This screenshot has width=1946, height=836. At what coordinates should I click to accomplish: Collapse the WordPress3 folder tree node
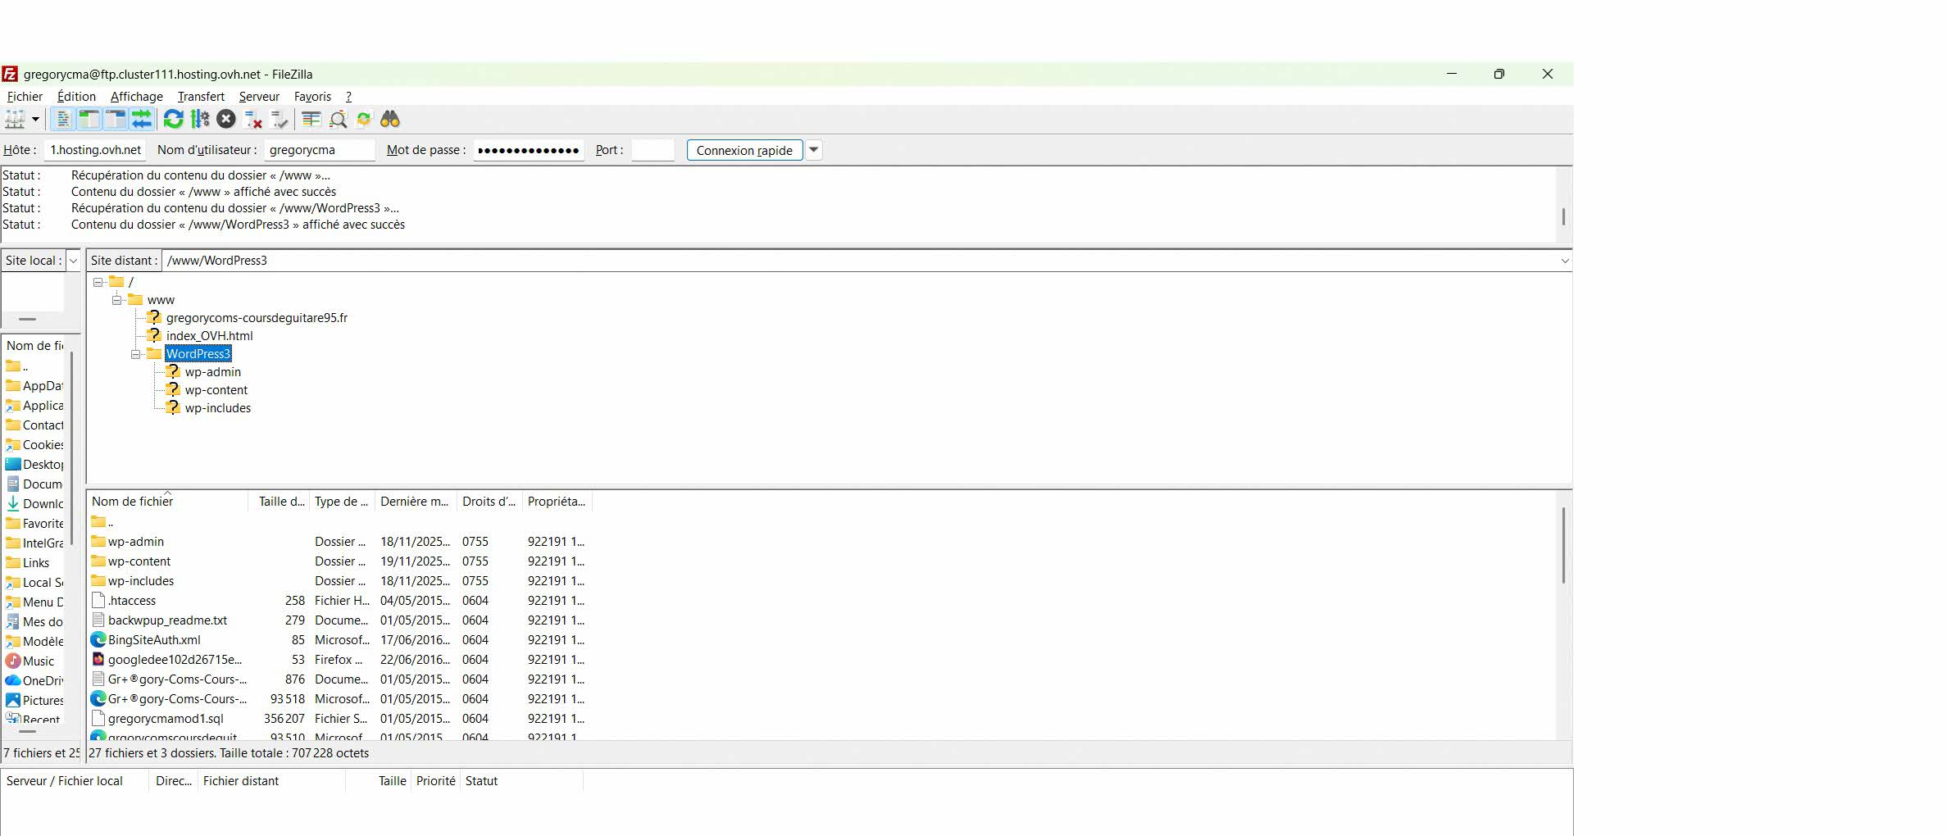(x=136, y=354)
